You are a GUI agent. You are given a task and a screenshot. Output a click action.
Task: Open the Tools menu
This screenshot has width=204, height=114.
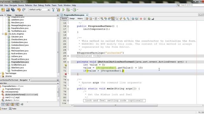click(x=60, y=5)
